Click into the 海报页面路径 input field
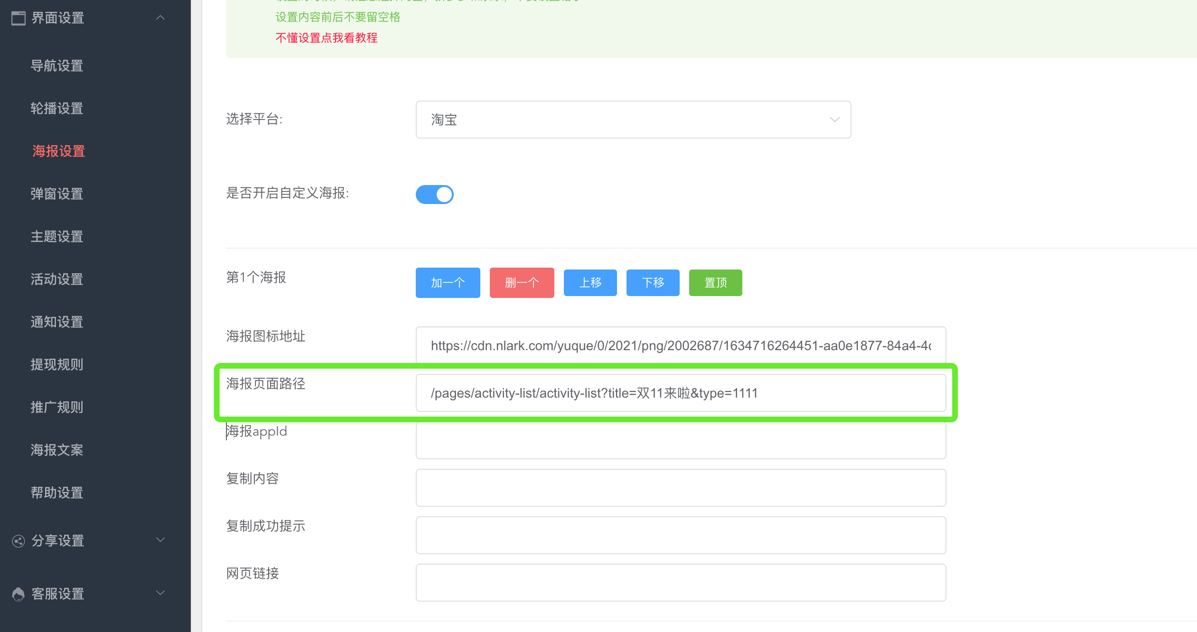 (680, 393)
